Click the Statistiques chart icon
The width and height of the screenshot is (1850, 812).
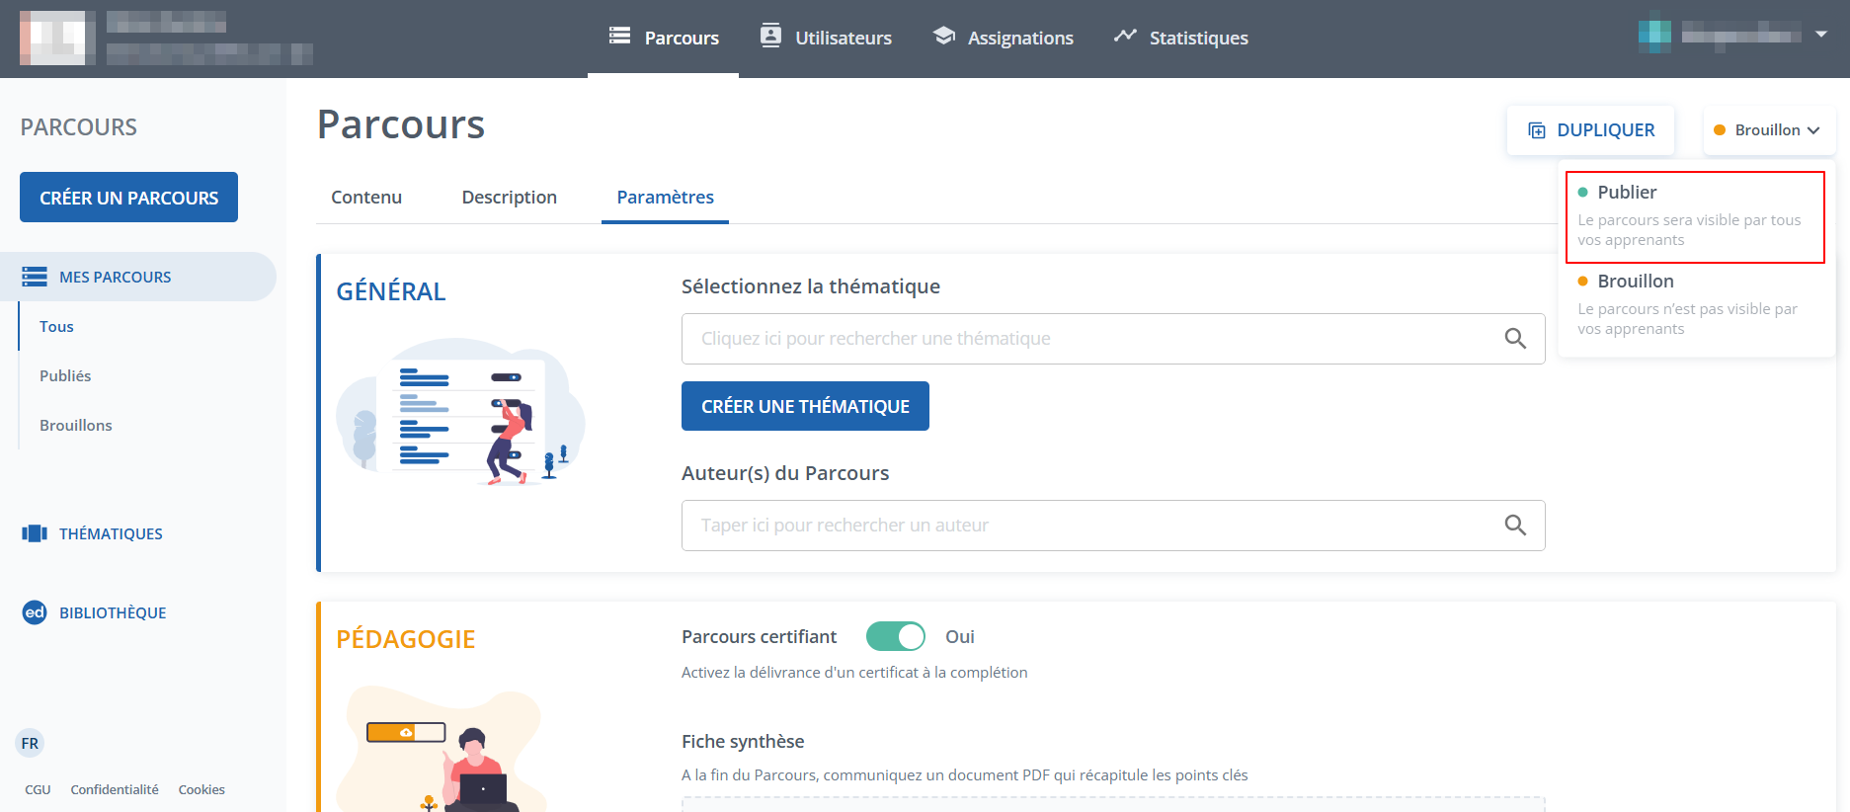point(1125,37)
